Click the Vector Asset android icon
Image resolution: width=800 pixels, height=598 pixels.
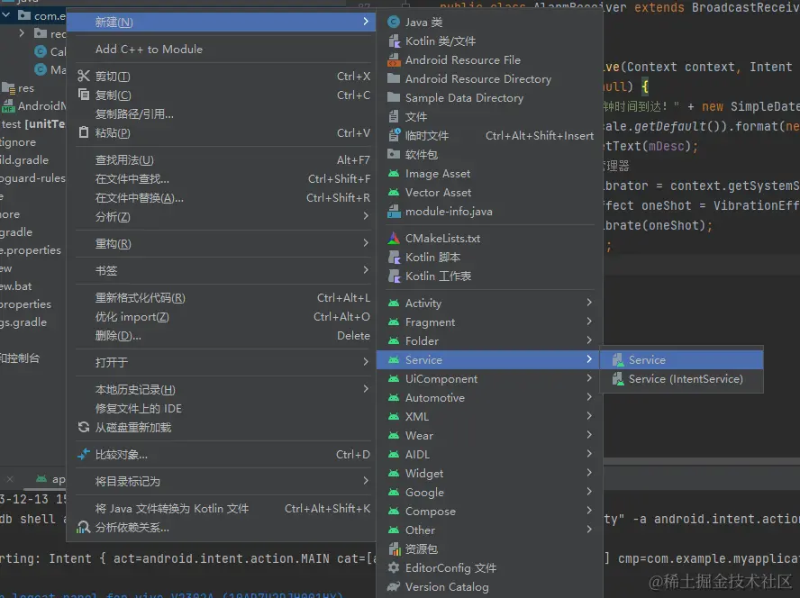pyautogui.click(x=394, y=193)
